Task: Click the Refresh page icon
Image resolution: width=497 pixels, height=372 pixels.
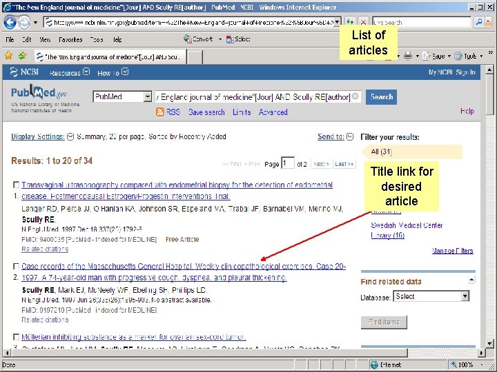Action: tap(349, 22)
